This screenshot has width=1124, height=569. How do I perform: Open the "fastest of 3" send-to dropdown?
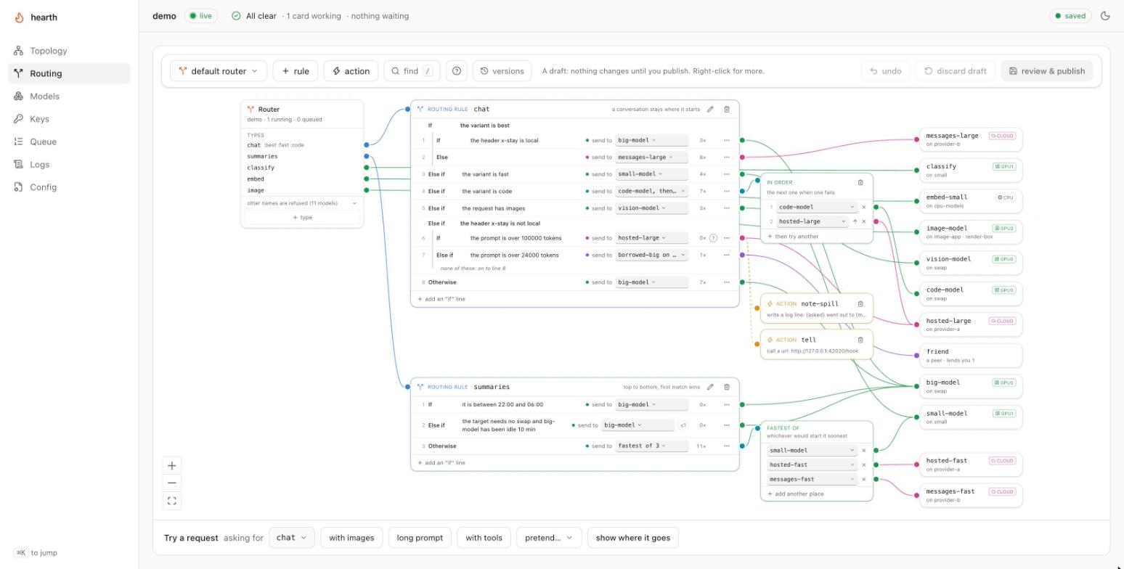[x=651, y=446]
